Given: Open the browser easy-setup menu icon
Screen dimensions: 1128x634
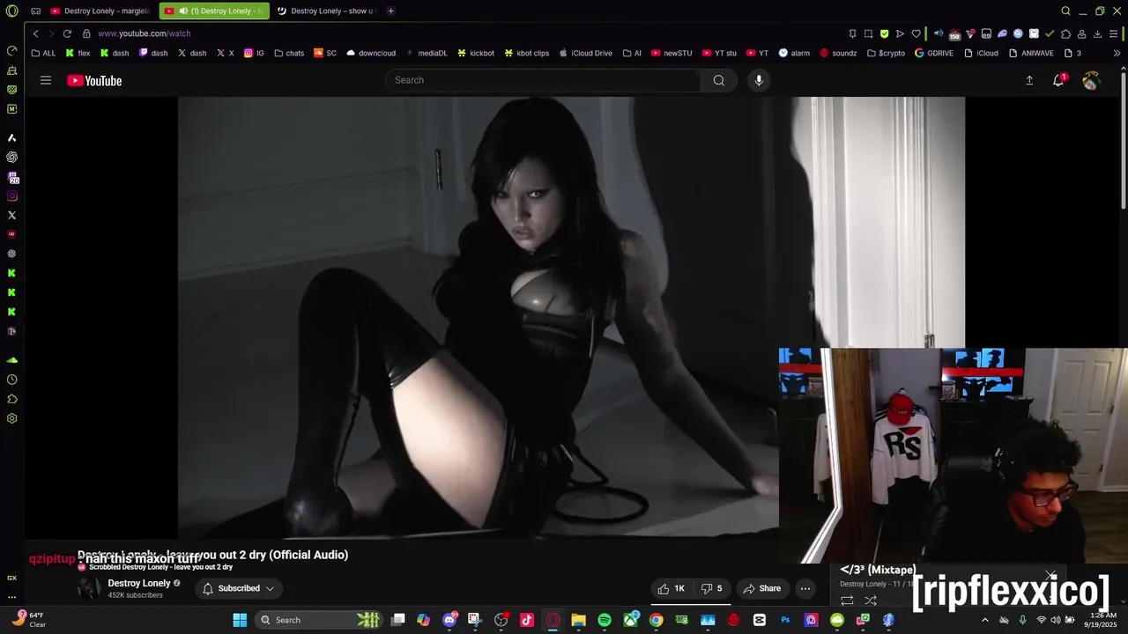Looking at the screenshot, I should click(1114, 33).
